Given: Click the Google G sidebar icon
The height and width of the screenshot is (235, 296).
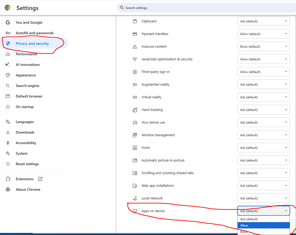Looking at the screenshot, I should pos(8,22).
